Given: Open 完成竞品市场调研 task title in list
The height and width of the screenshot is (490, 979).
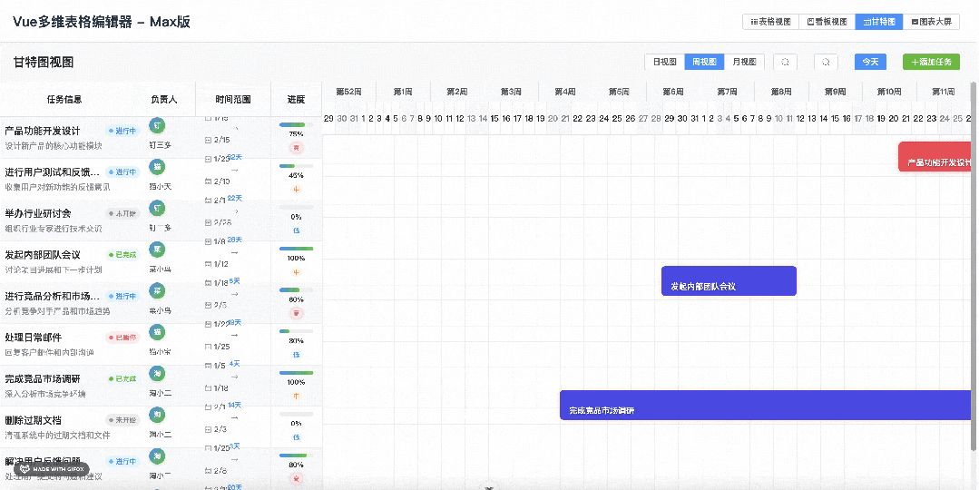Looking at the screenshot, I should [43, 378].
